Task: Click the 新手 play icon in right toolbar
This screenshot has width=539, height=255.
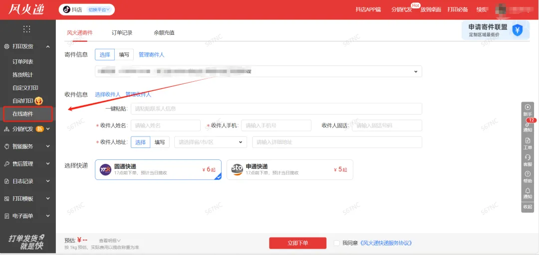Action: [x=528, y=107]
